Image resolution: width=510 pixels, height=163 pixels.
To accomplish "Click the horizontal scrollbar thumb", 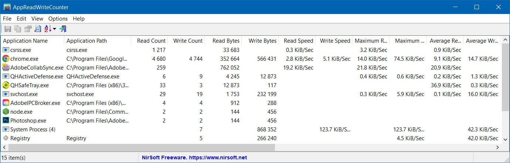I will click(142, 147).
